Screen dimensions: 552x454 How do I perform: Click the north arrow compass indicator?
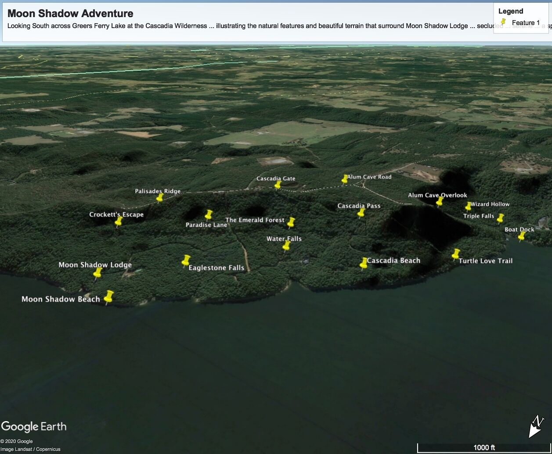[x=536, y=427]
